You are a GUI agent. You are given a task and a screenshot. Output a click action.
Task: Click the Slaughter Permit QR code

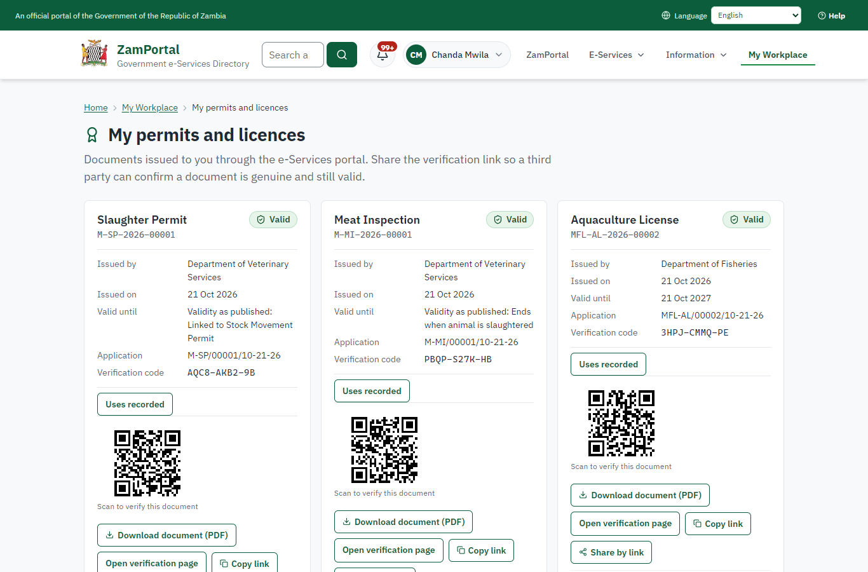point(147,463)
